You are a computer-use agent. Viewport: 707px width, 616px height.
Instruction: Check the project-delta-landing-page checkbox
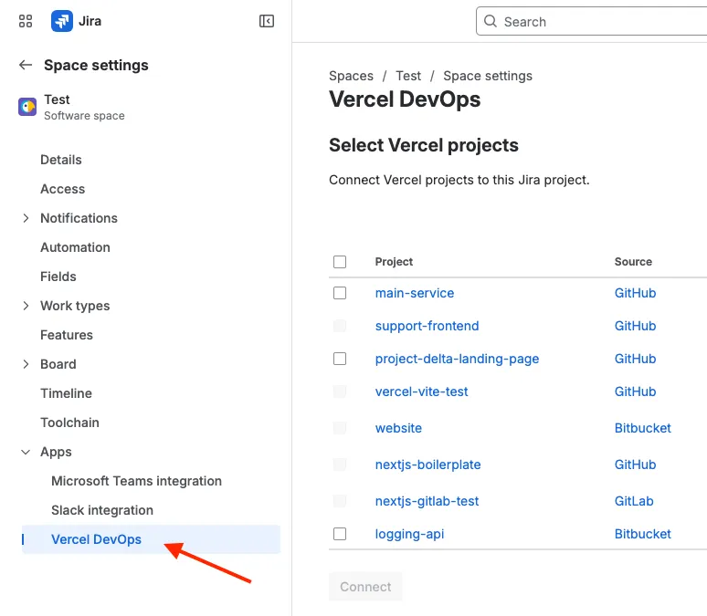pyautogui.click(x=340, y=359)
